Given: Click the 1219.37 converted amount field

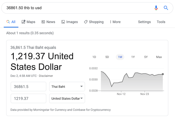Looking at the screenshot, I should (x=28, y=98).
